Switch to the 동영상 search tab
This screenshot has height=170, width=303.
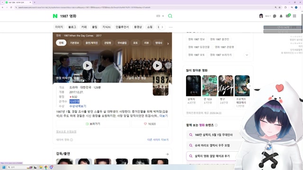(138, 27)
